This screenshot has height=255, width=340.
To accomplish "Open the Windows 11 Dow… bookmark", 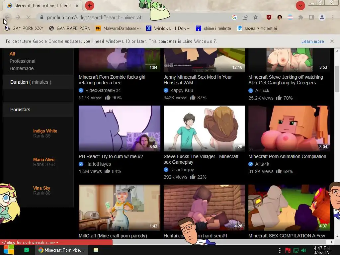I will [168, 29].
